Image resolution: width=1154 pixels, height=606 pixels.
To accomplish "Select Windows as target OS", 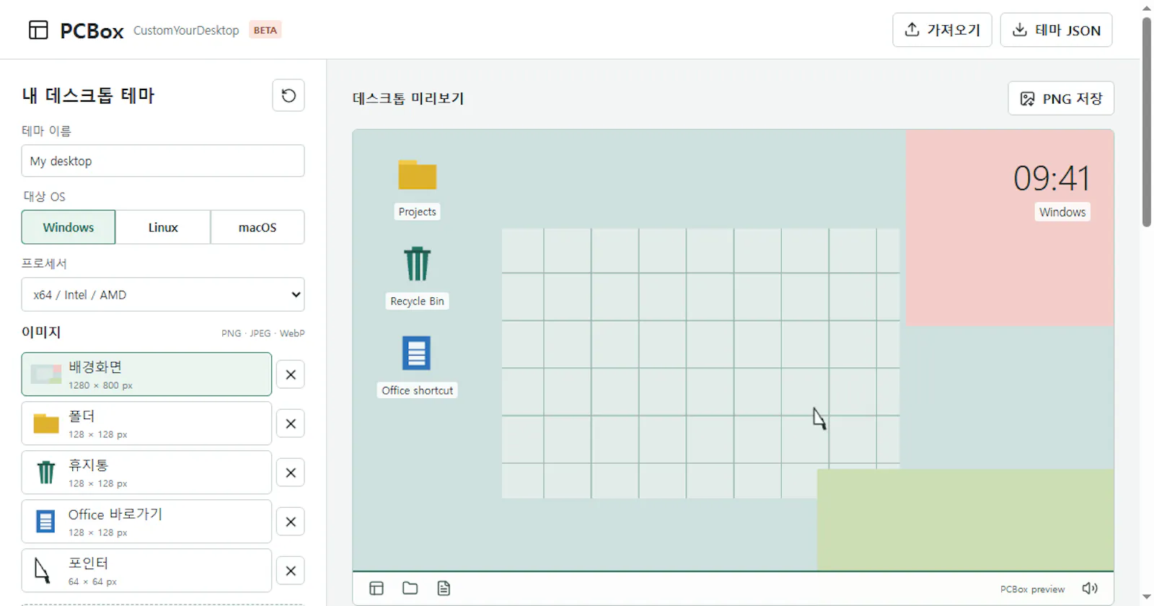I will coord(69,227).
